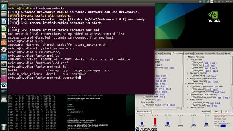Click left tree pane vertical scrollbar
This screenshot has height=131, width=233.
click(x=183, y=82)
